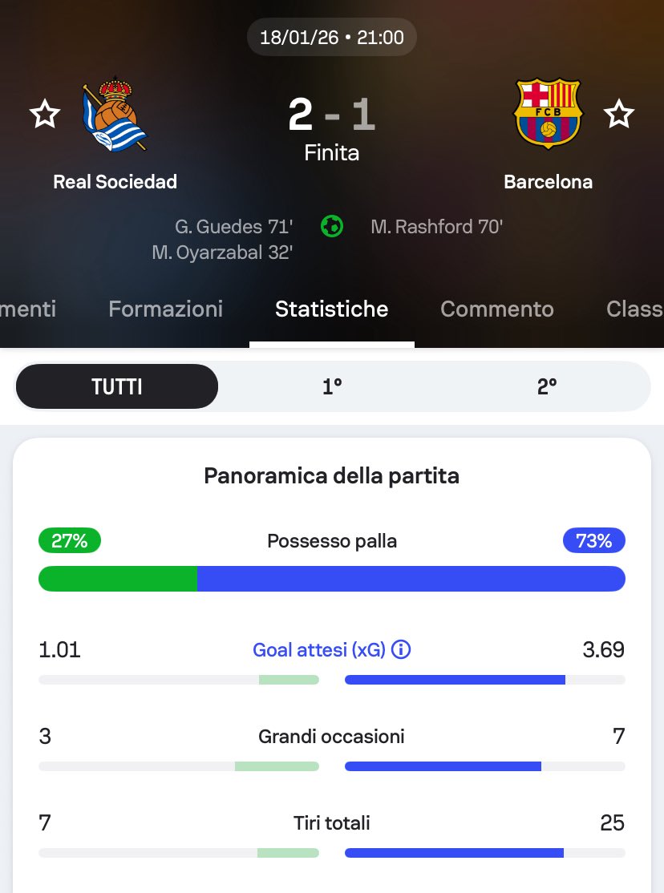Open the xG info icon
664x893 pixels.
(401, 649)
